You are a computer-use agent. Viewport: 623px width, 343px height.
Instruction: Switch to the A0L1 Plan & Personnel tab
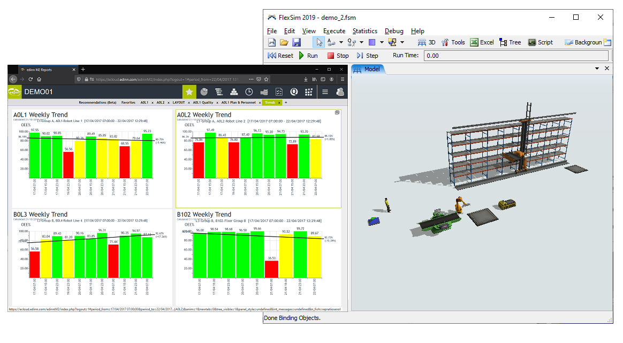pyautogui.click(x=238, y=103)
